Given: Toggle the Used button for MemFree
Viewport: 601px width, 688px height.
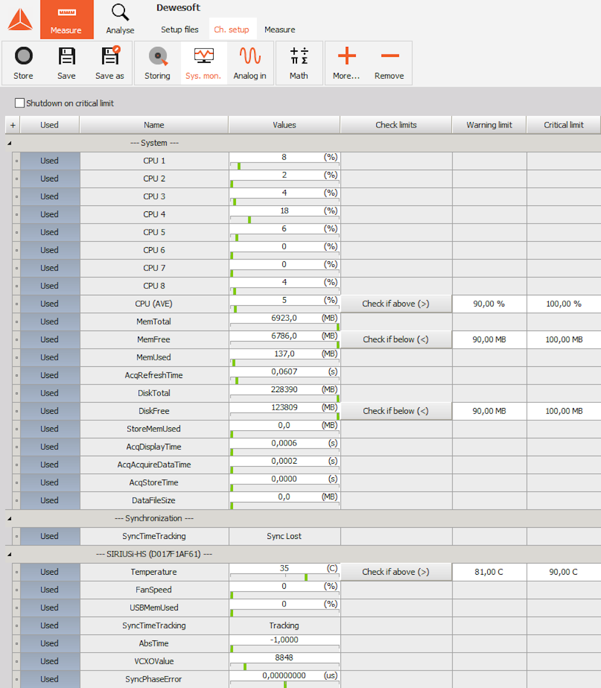Looking at the screenshot, I should [x=50, y=339].
